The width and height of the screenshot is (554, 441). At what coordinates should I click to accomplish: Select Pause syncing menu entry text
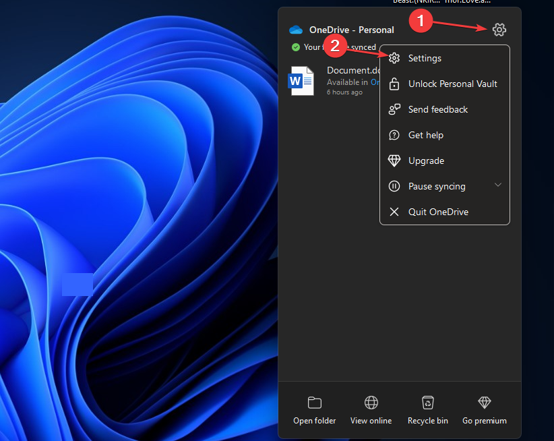(437, 186)
